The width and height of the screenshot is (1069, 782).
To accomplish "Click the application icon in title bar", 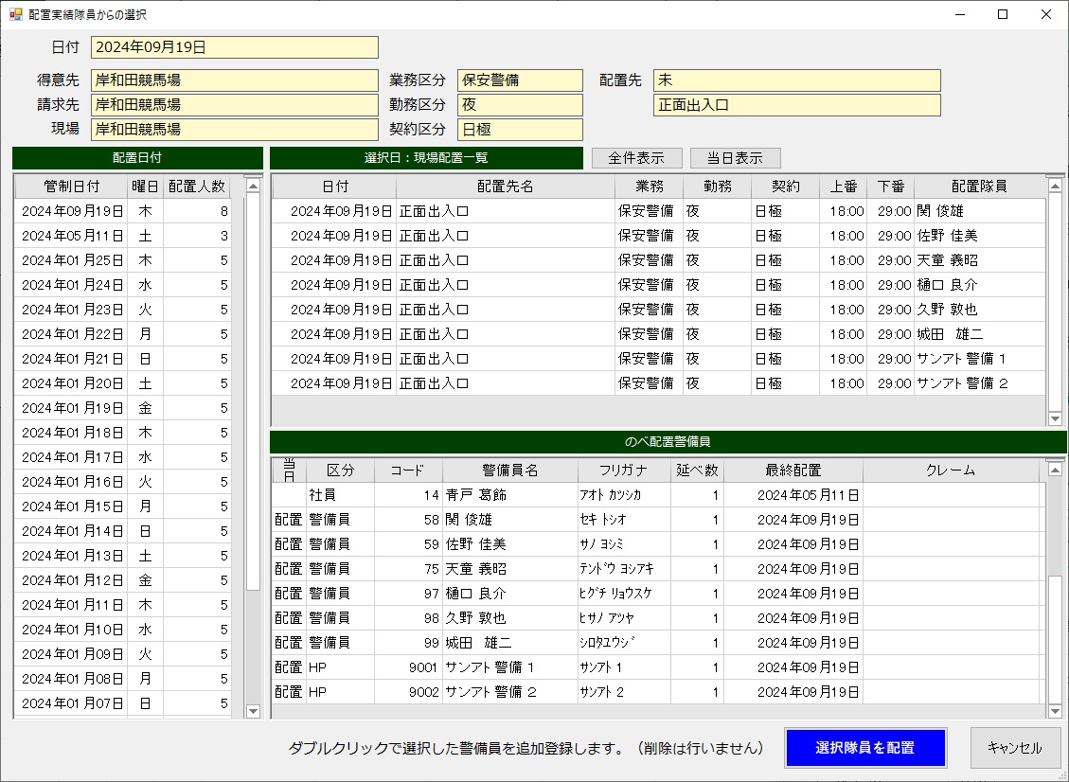I will pyautogui.click(x=16, y=14).
